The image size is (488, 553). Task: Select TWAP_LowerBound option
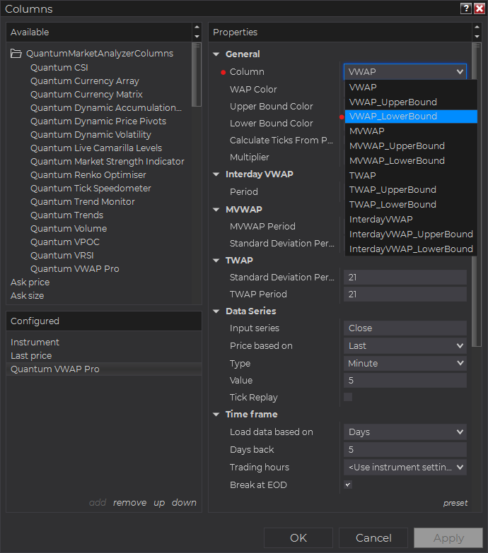tap(411, 205)
